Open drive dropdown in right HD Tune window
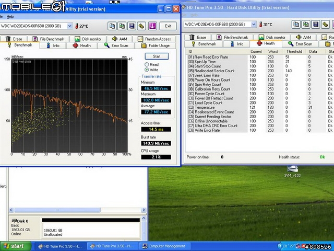Image resolution: width=334 pixels, height=251 pixels. [x=254, y=25]
